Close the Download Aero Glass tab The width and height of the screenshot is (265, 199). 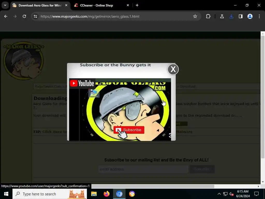[66, 5]
